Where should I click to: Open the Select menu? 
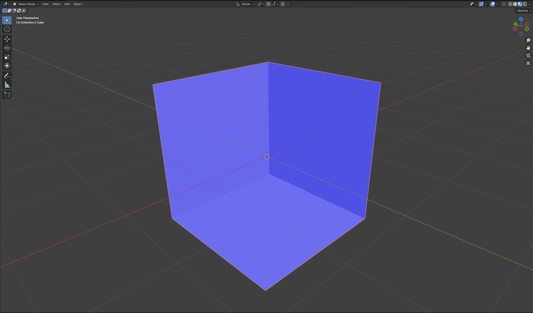pyautogui.click(x=56, y=4)
